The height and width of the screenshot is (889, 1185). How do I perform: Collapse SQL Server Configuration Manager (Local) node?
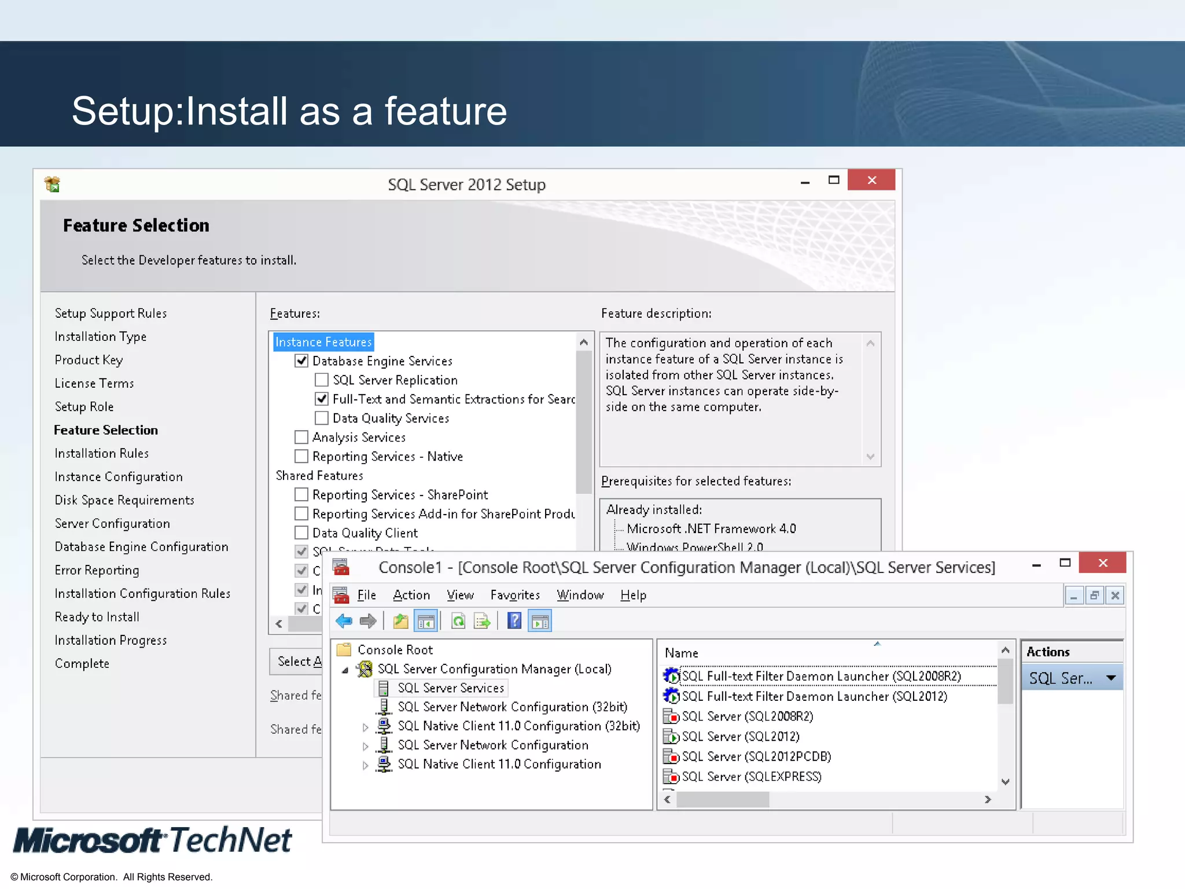(345, 670)
